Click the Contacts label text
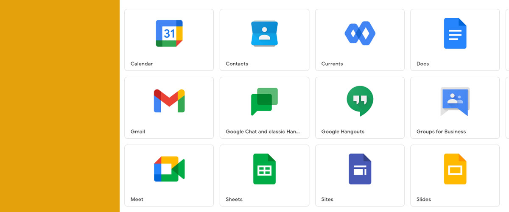The image size is (509, 212). pyautogui.click(x=237, y=64)
